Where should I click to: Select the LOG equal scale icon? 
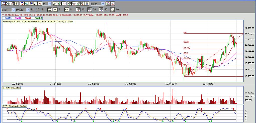(x=69, y=4)
